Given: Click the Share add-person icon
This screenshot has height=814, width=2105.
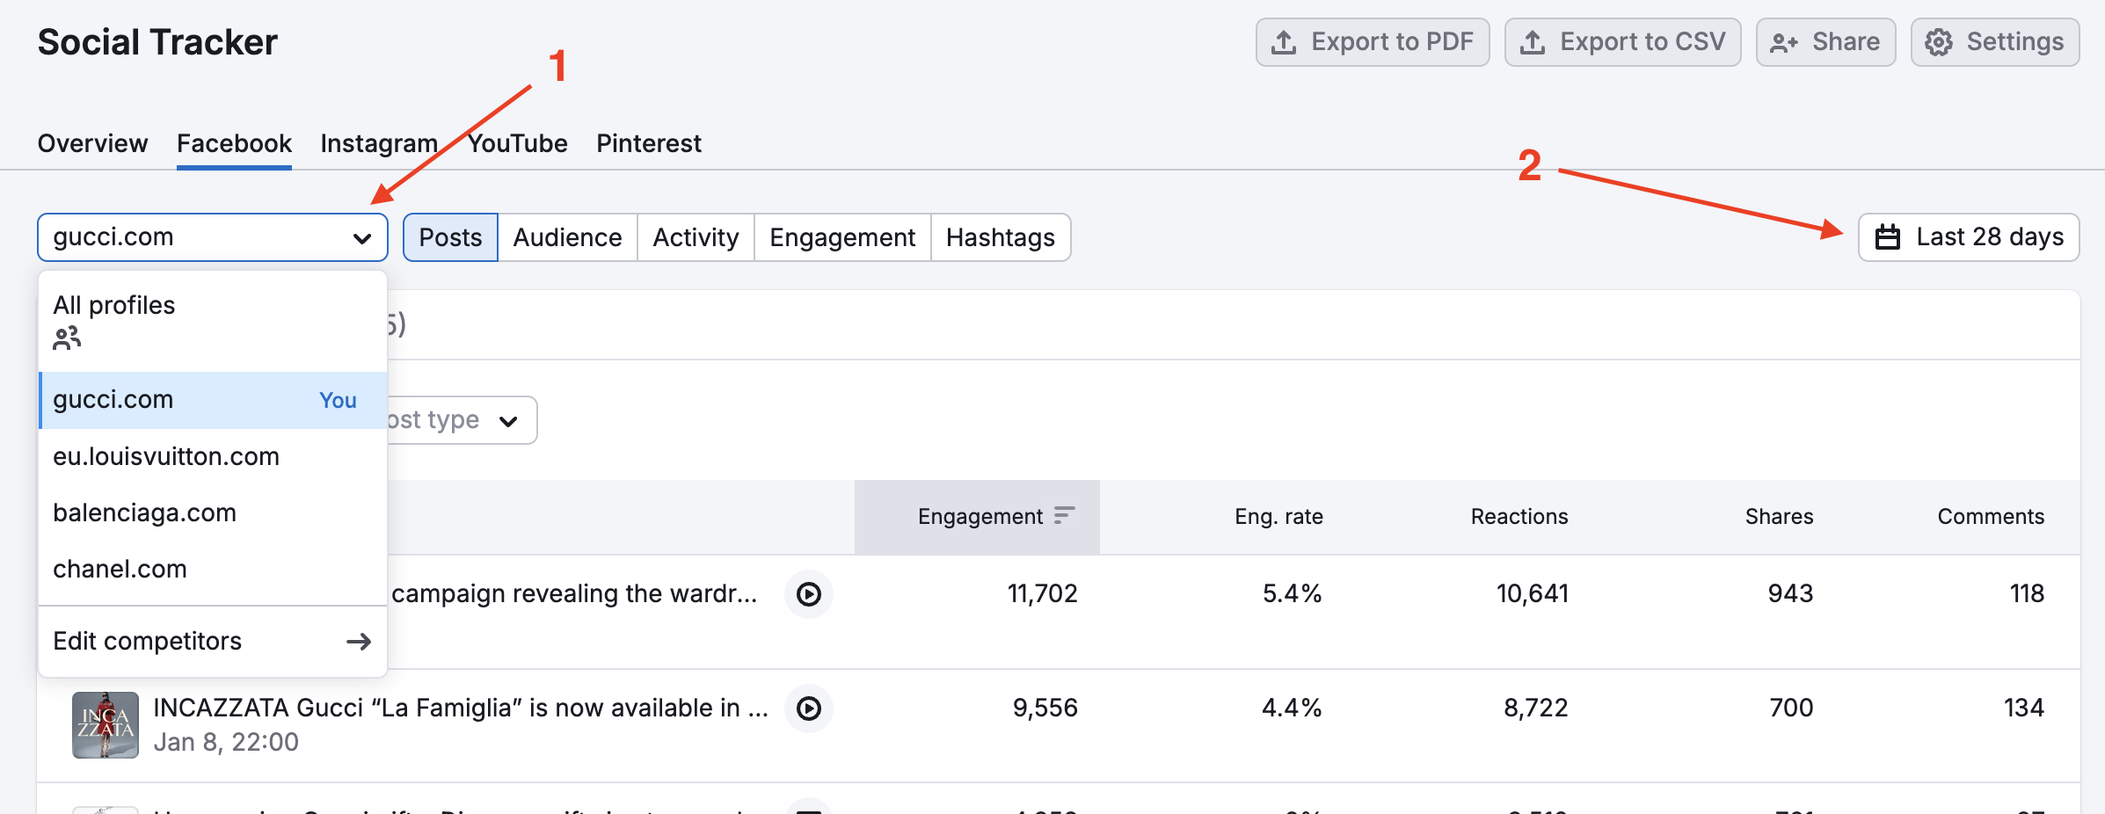Looking at the screenshot, I should [x=1783, y=40].
